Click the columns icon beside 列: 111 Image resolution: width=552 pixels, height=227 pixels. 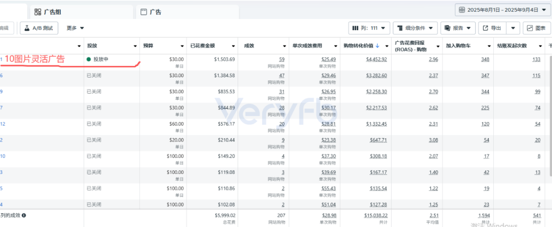coord(356,28)
